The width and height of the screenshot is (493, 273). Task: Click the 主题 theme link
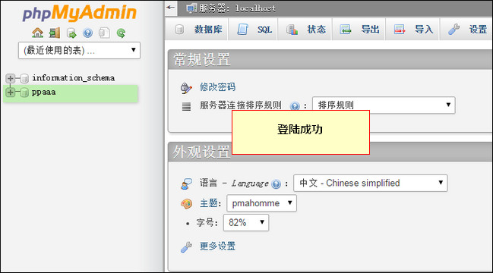click(x=209, y=203)
